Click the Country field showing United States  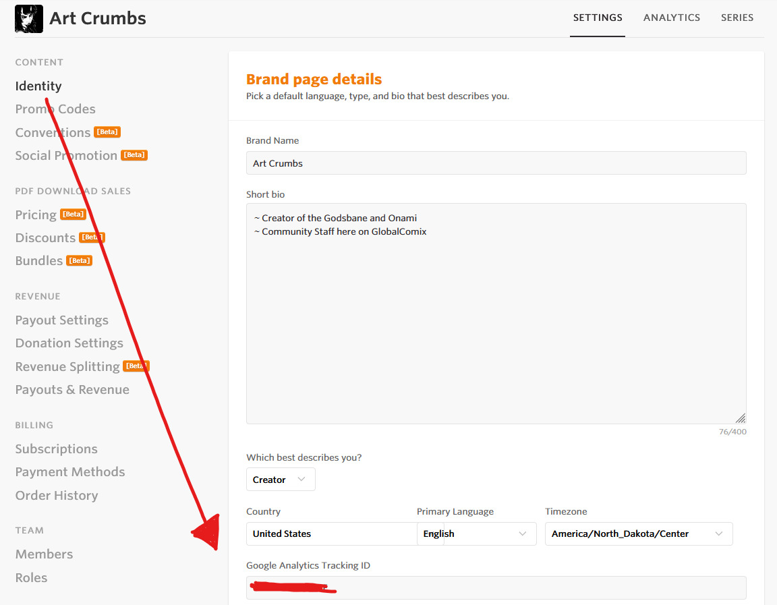tap(332, 534)
